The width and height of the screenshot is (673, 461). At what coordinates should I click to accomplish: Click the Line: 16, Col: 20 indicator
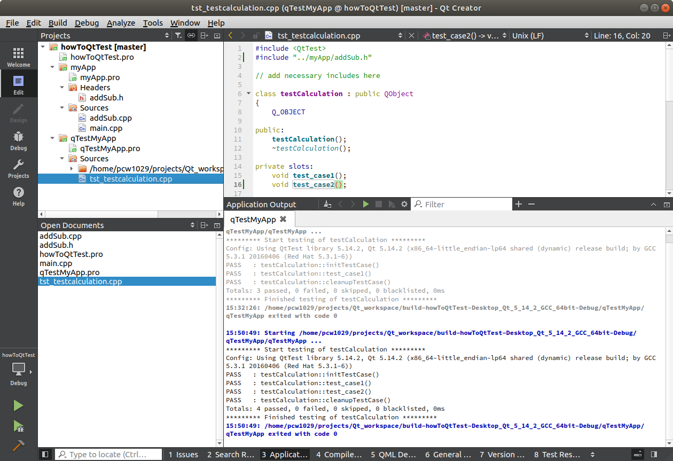point(622,36)
